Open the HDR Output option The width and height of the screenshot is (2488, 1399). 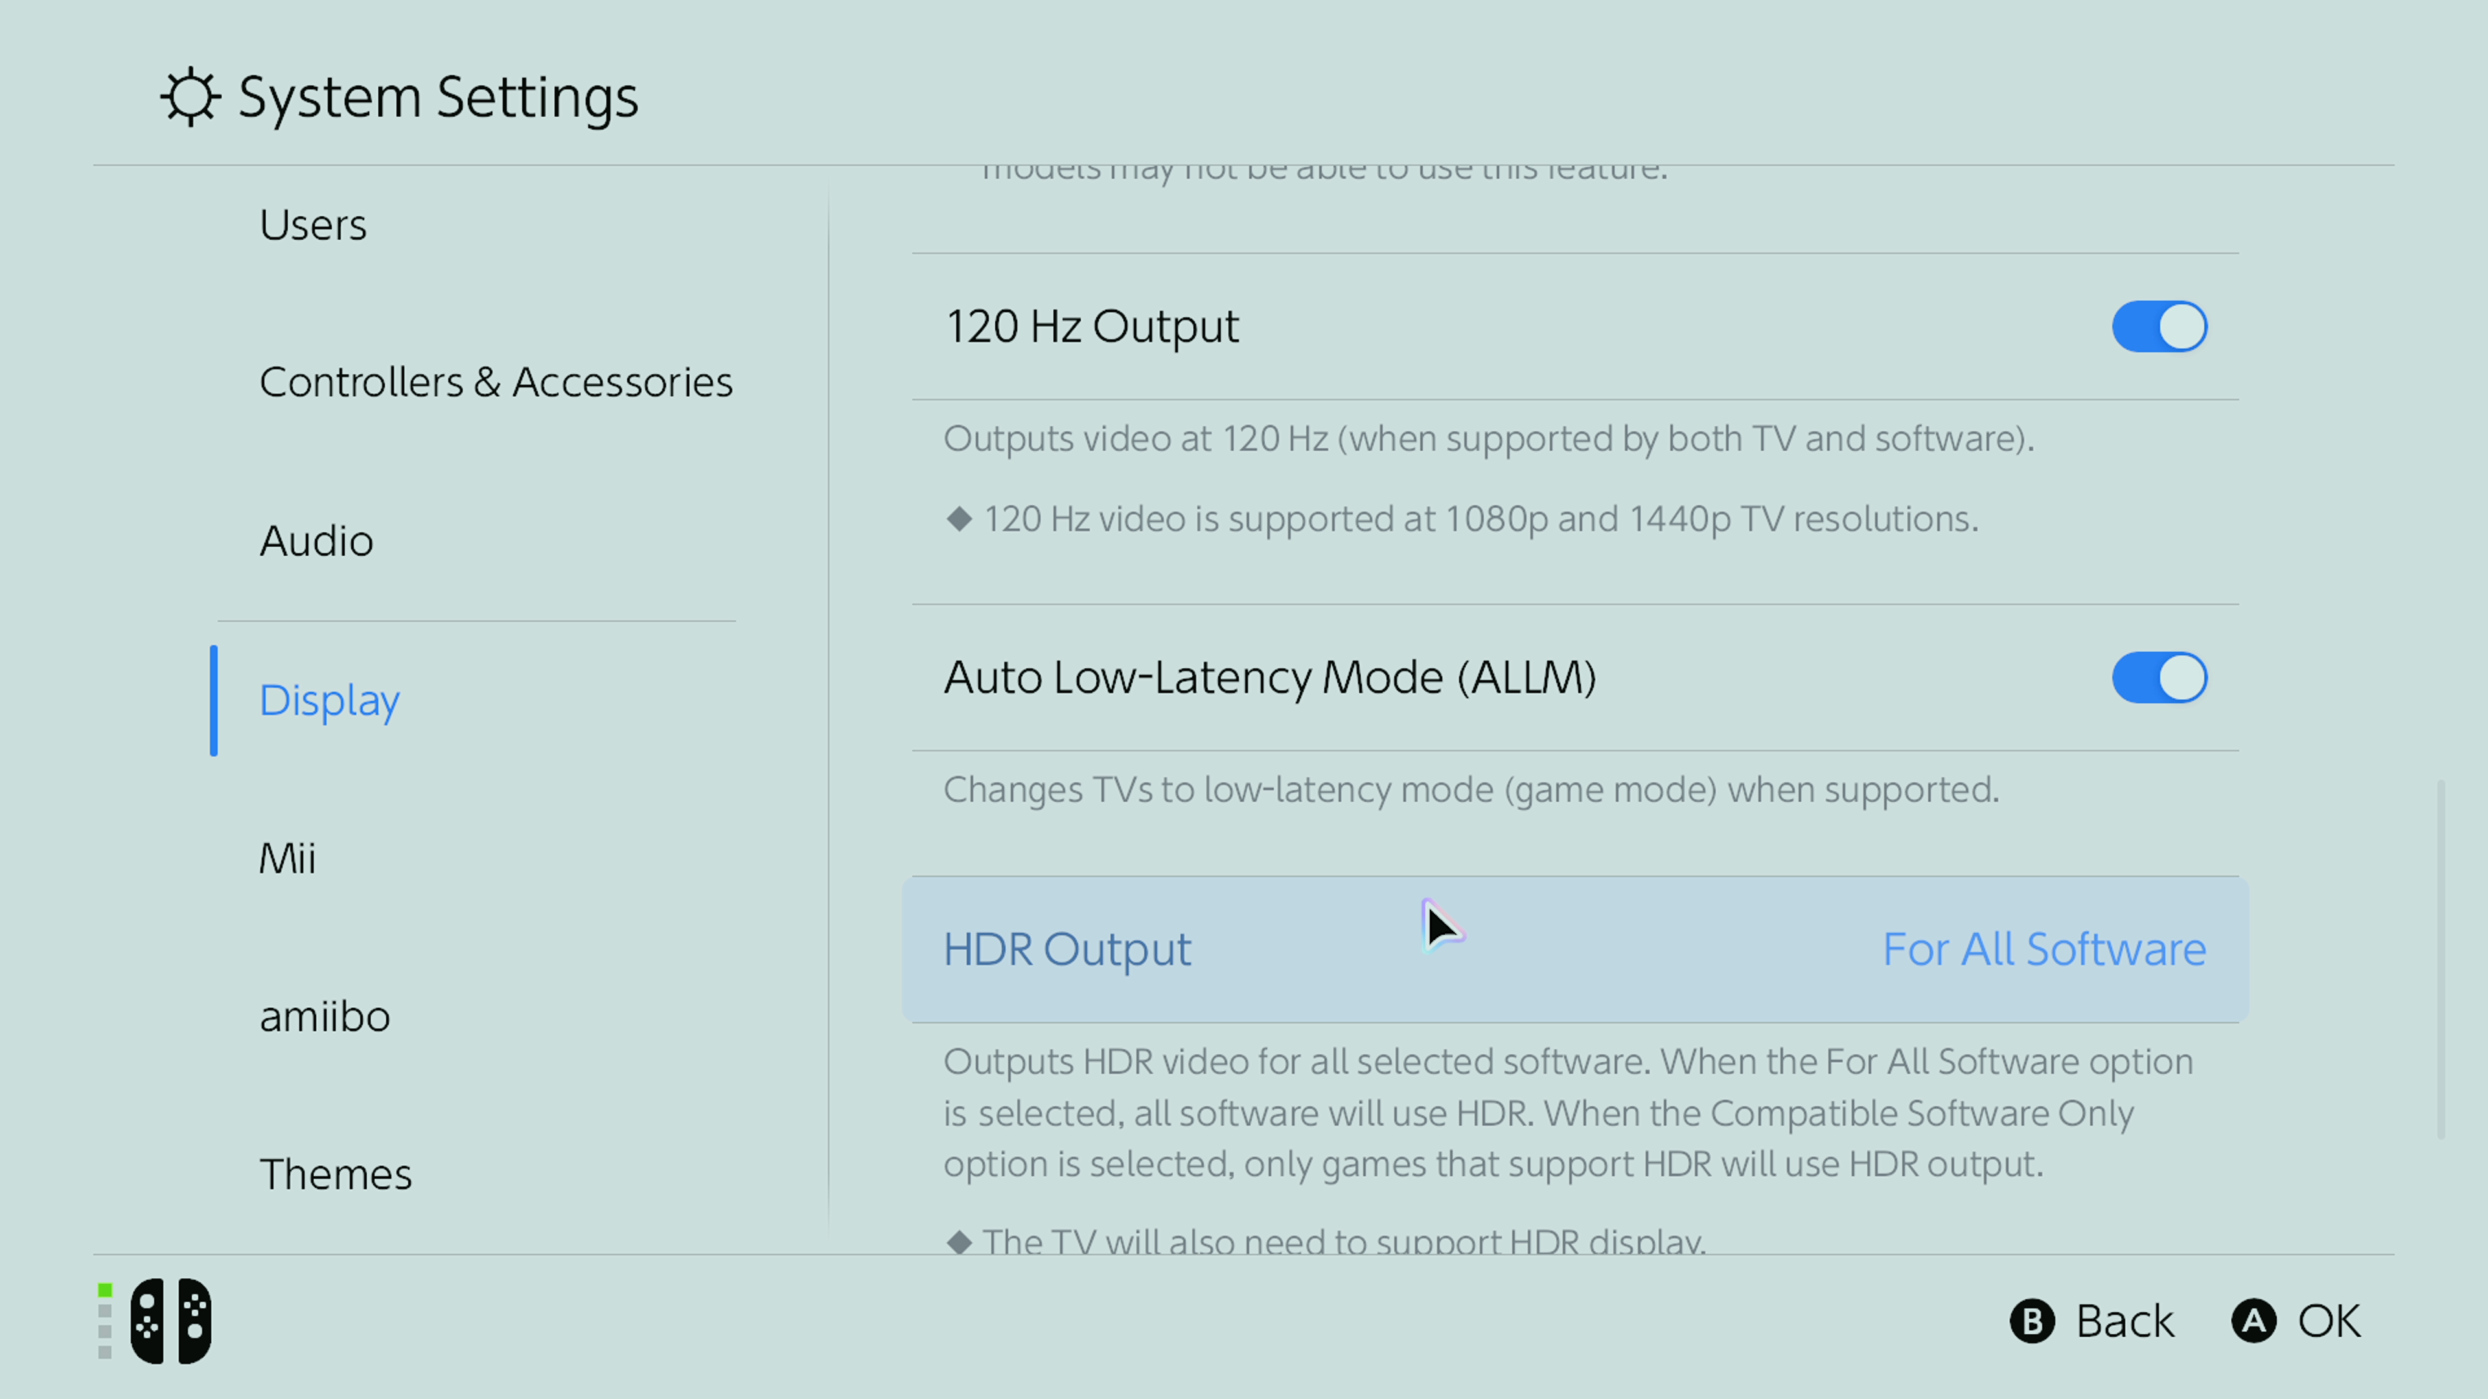[x=1066, y=949]
